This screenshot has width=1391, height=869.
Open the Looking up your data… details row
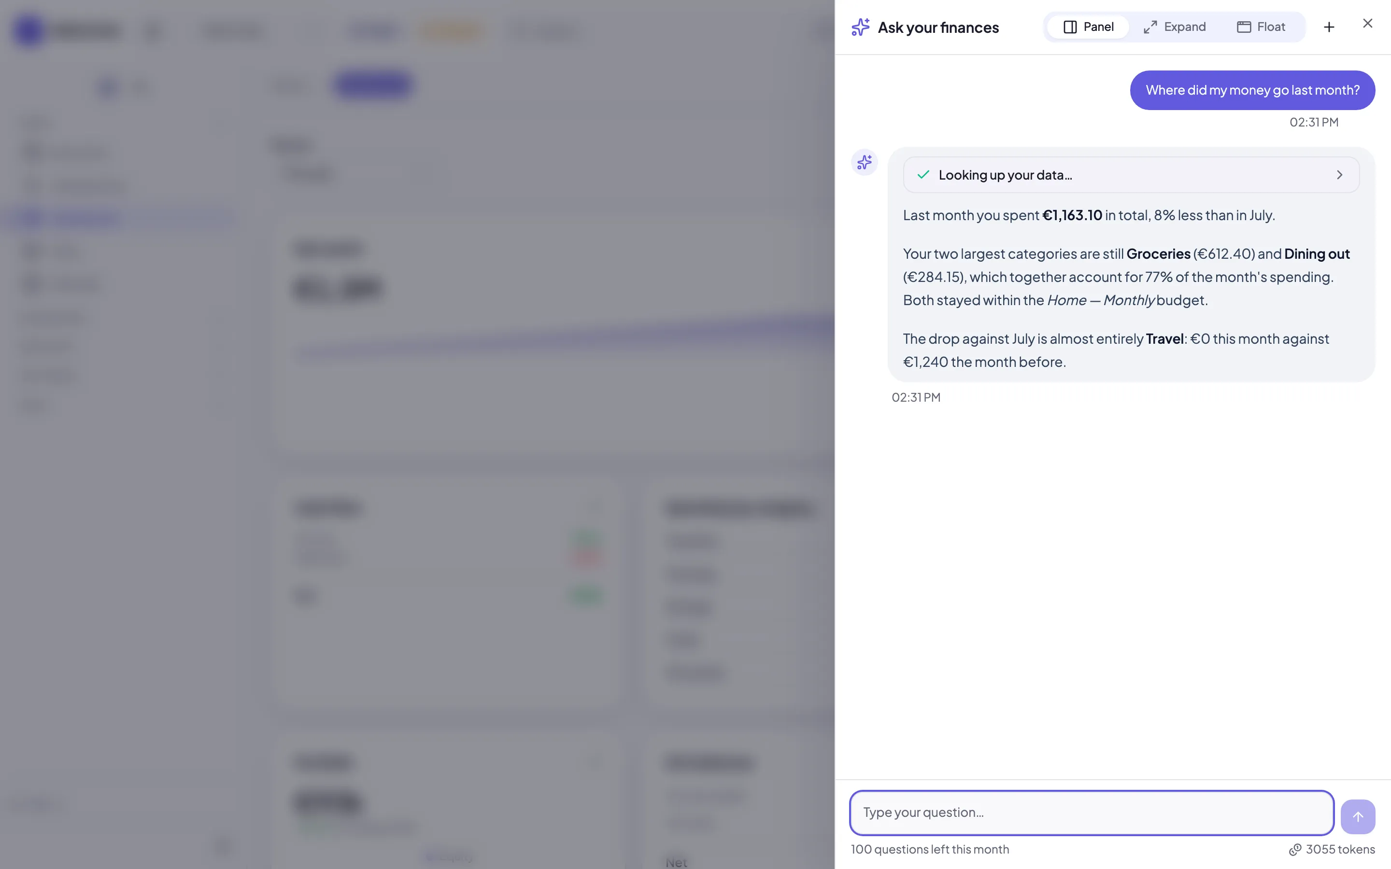coord(1131,175)
